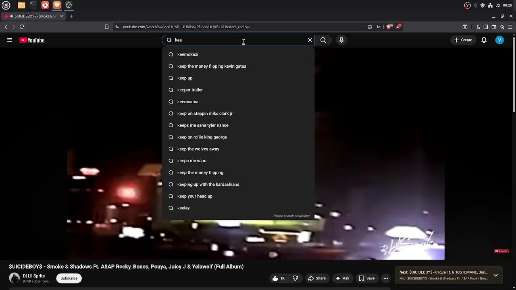The image size is (516, 290).
Task: Like the video with thumbs up
Action: [279, 278]
